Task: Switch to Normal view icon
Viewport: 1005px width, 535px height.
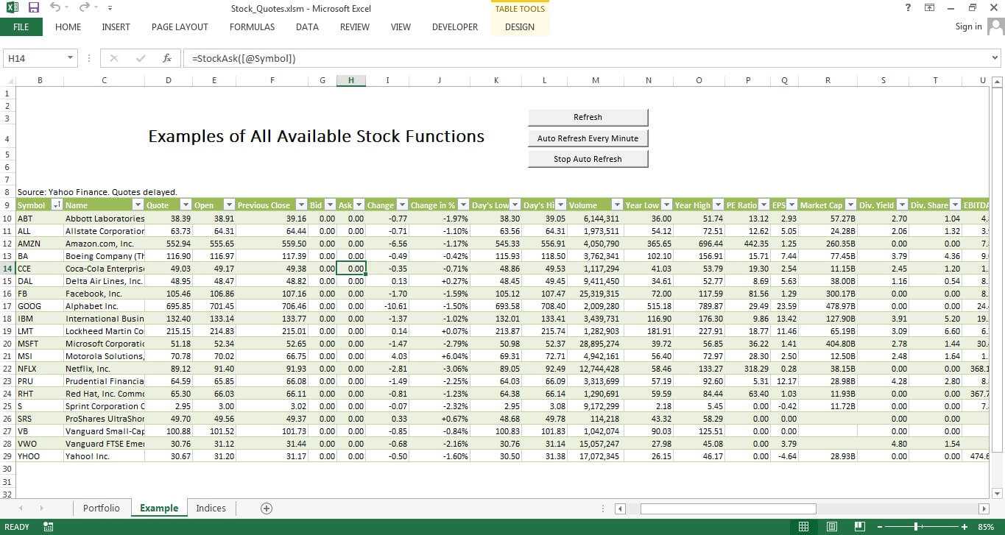Action: (x=804, y=527)
